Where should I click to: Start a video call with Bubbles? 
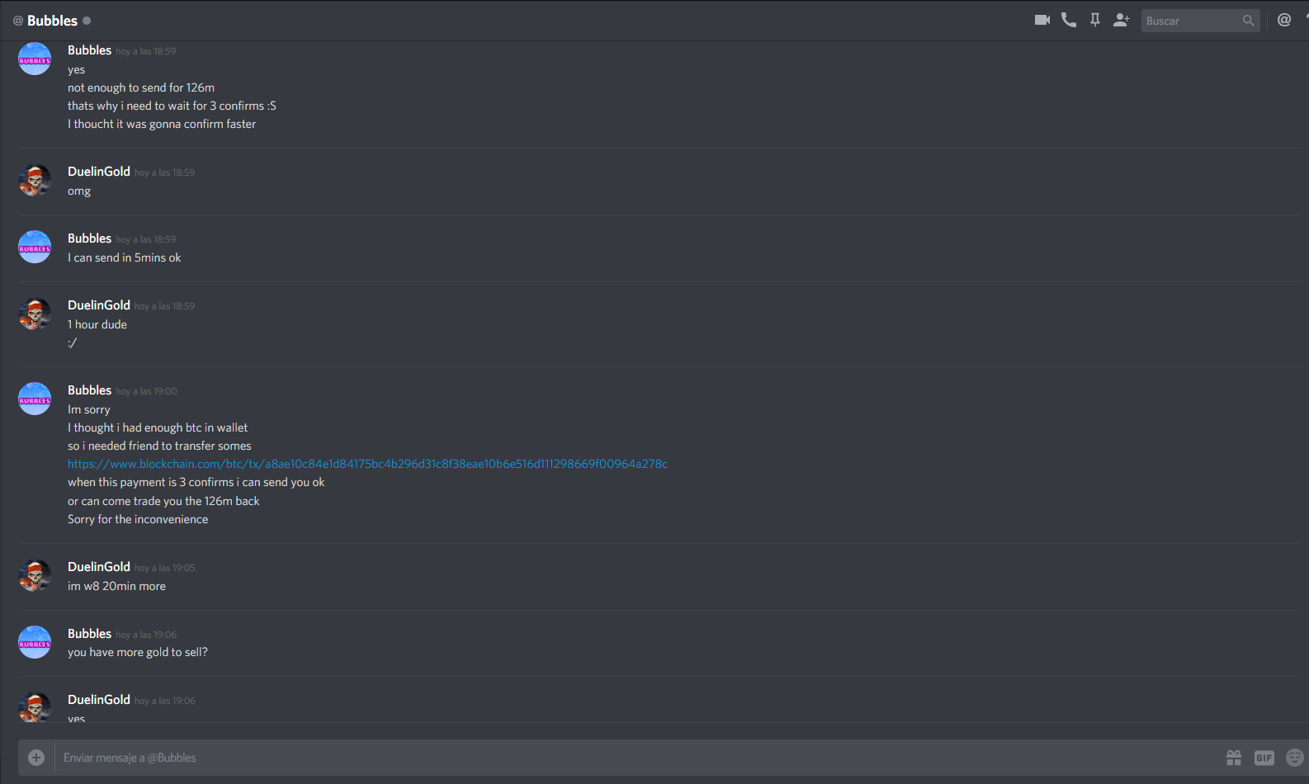(1042, 20)
